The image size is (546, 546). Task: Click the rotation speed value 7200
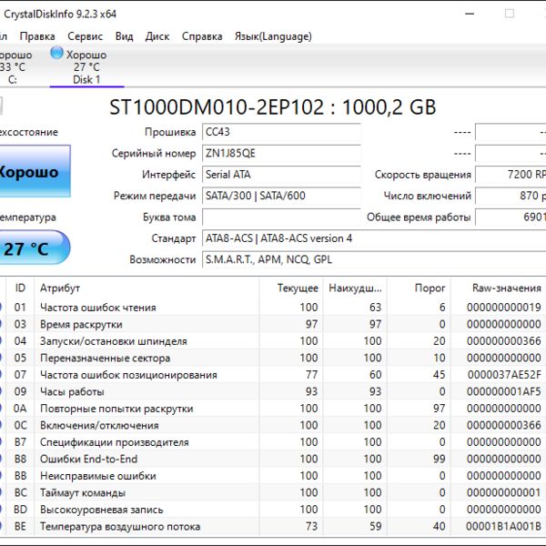[511, 175]
